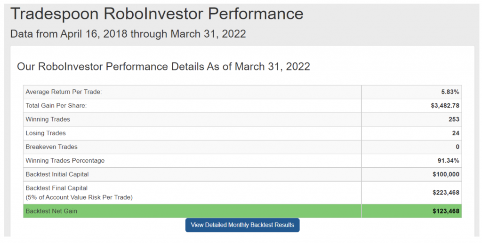The image size is (482, 243).
Task: Select the Backtest Final Capital label
Action: coord(56,188)
